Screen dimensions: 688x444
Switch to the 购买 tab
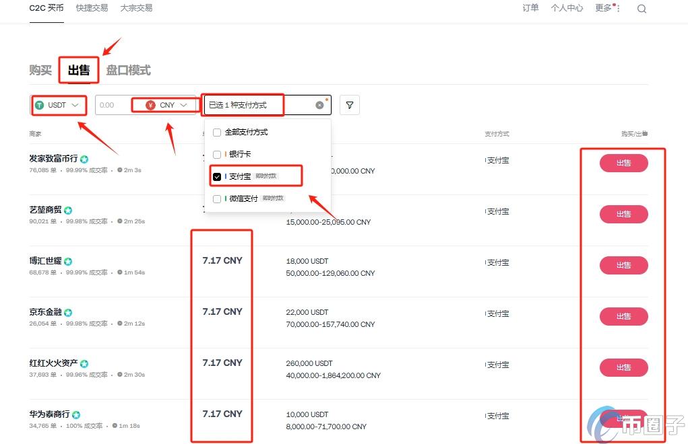pyautogui.click(x=40, y=70)
